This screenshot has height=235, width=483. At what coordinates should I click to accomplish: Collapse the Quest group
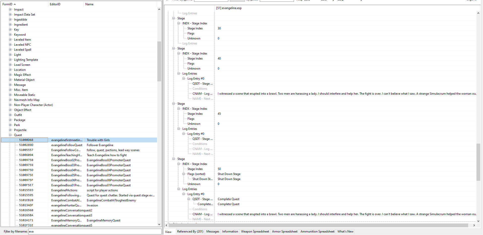pos(10,135)
